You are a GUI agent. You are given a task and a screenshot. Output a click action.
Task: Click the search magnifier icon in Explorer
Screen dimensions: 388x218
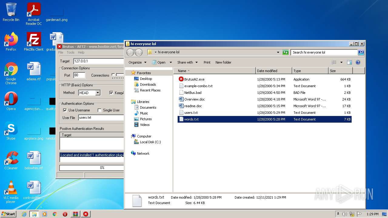361,52
